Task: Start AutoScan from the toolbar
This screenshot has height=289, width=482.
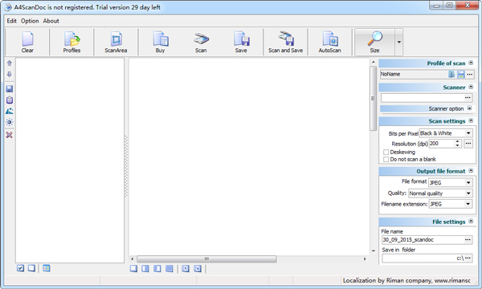Action: click(330, 42)
